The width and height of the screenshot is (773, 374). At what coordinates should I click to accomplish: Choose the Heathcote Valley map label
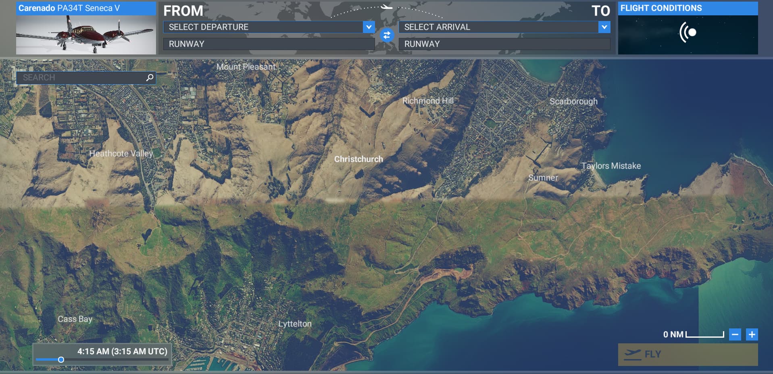121,153
